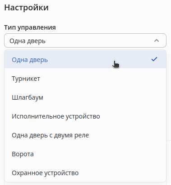Click the blue checkmark next to Одна дверь

[x=154, y=59]
